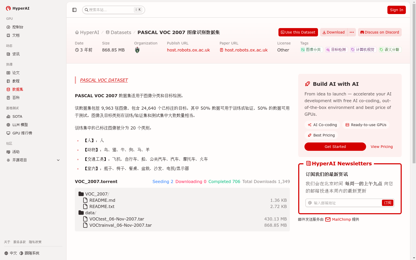The image size is (416, 260).
Task: Click the data folder icon
Action: 81,213
